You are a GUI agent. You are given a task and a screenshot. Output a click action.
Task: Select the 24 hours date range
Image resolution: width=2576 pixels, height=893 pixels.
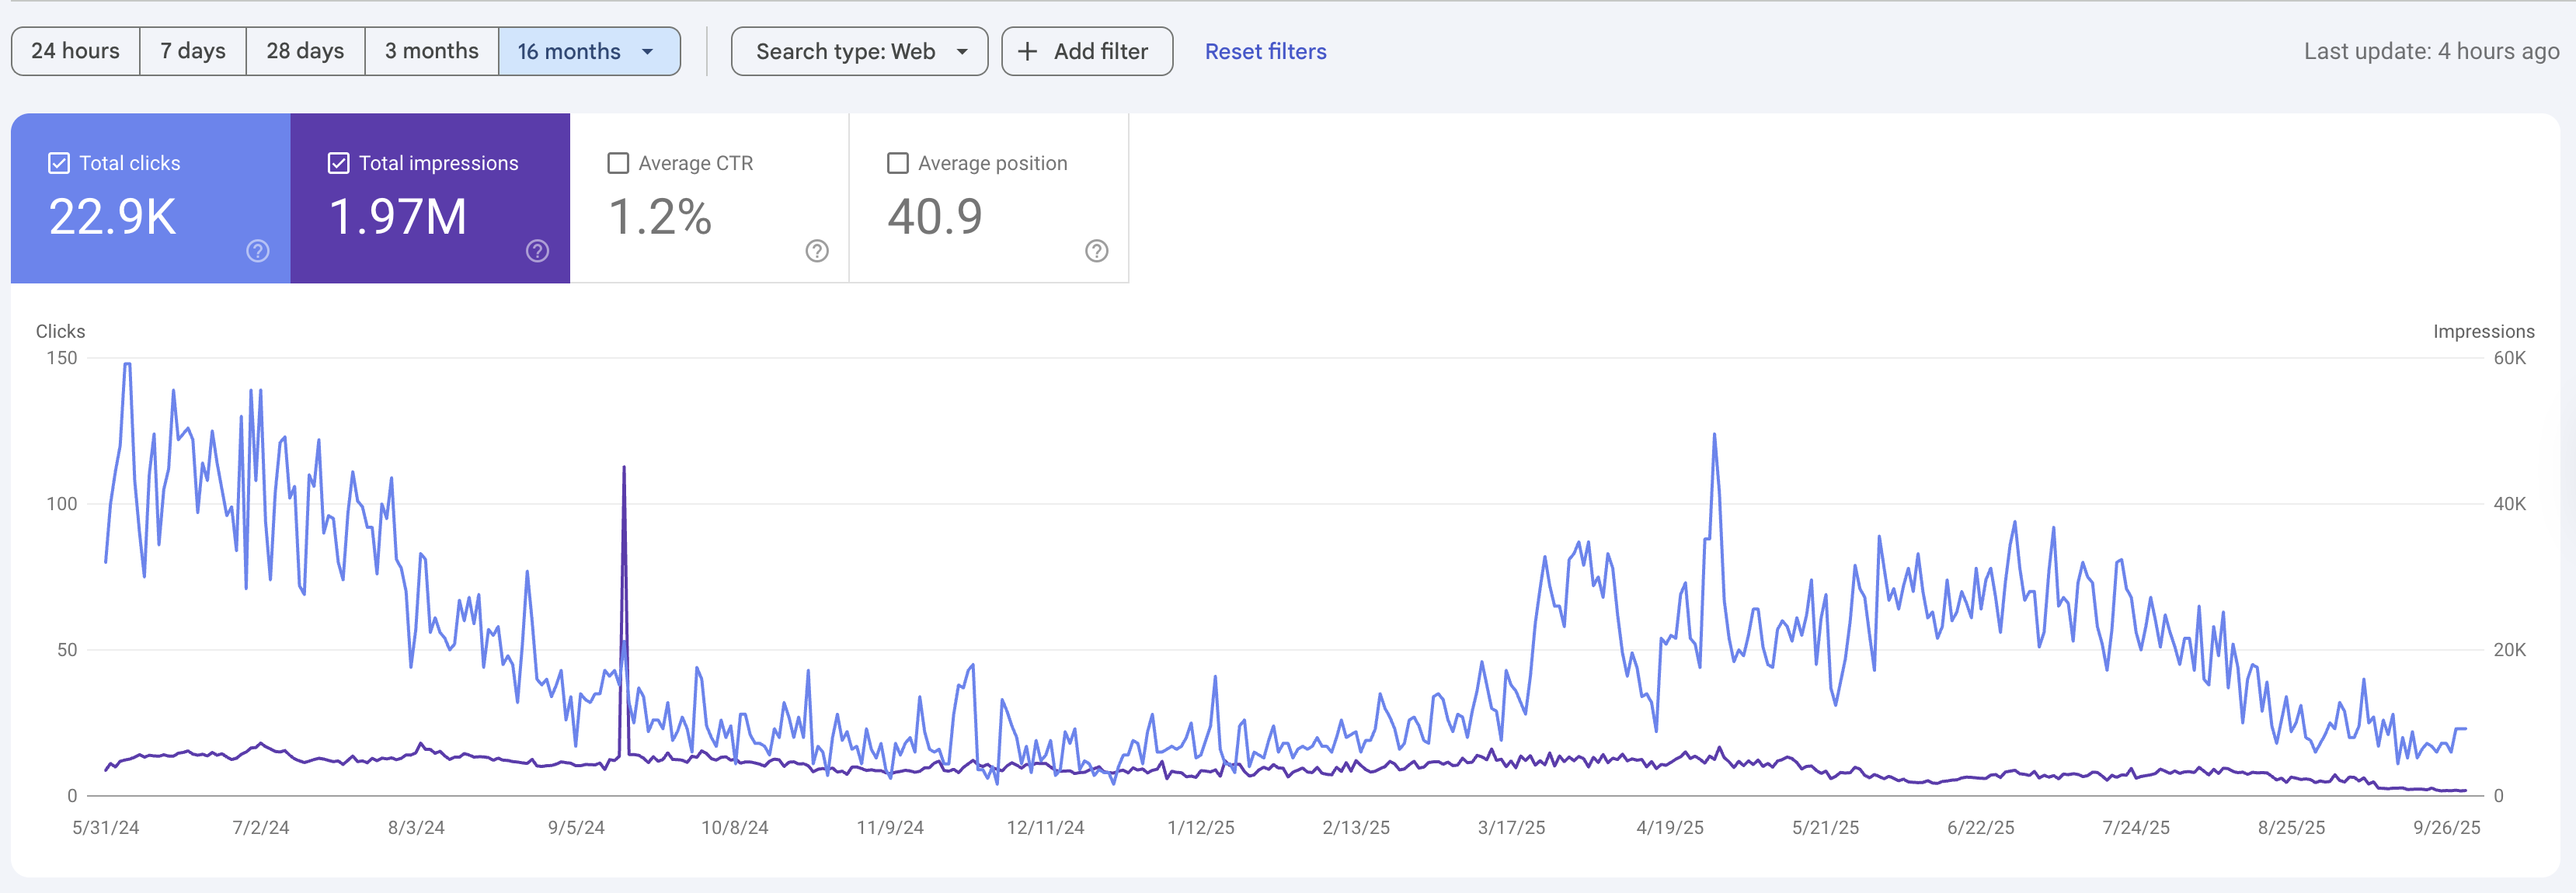coord(75,52)
